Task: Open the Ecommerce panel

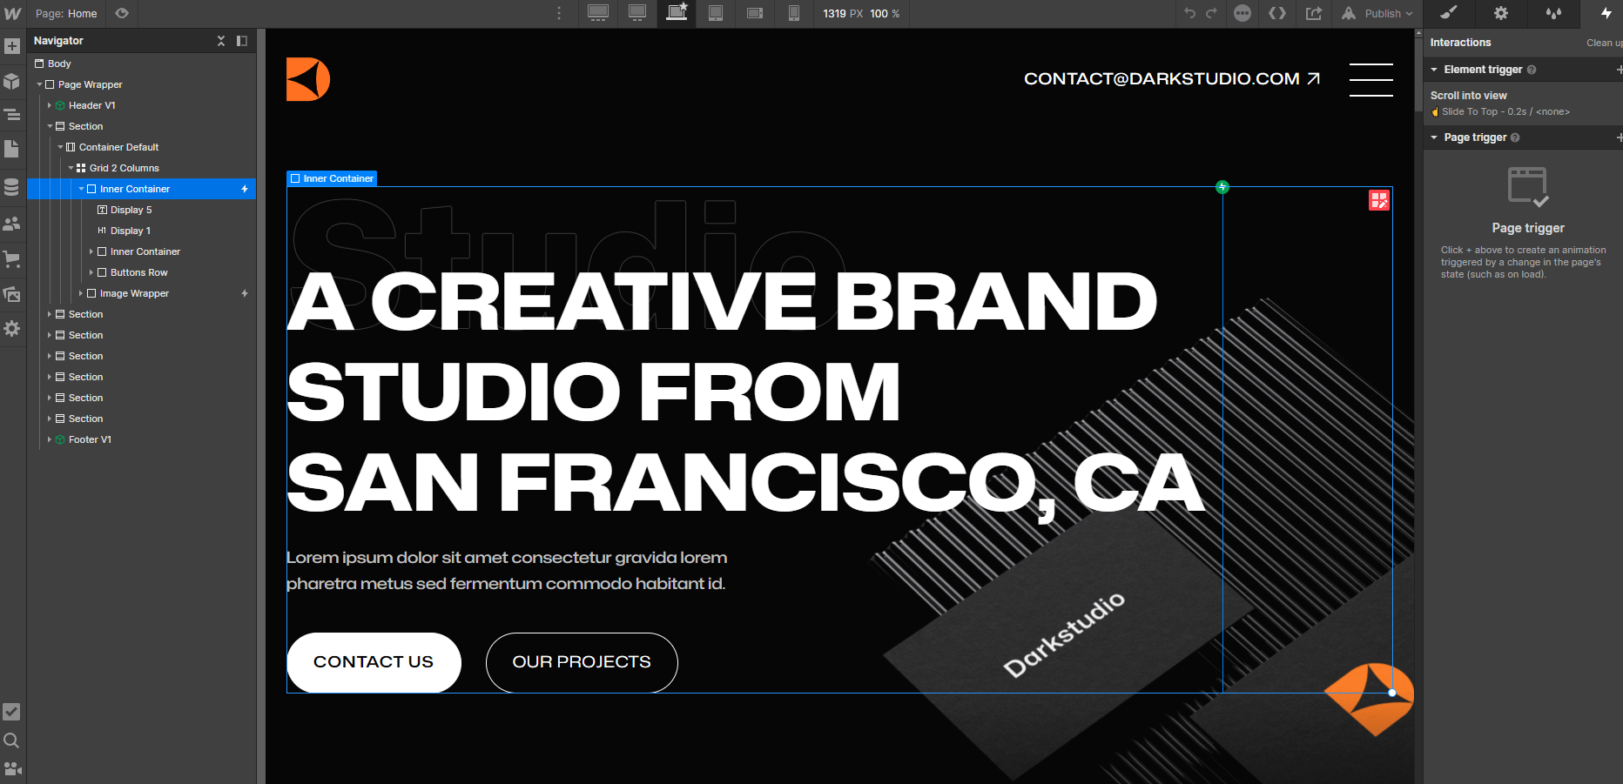Action: pos(12,258)
